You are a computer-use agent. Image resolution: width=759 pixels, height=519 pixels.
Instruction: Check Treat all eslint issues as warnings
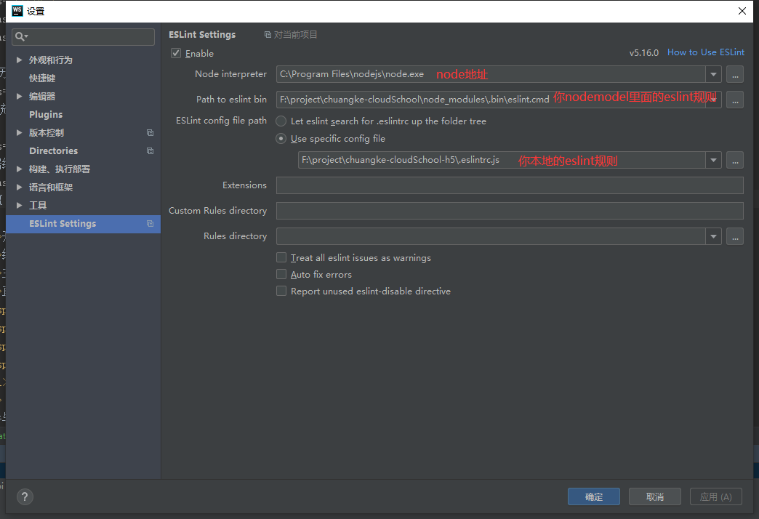pos(281,257)
